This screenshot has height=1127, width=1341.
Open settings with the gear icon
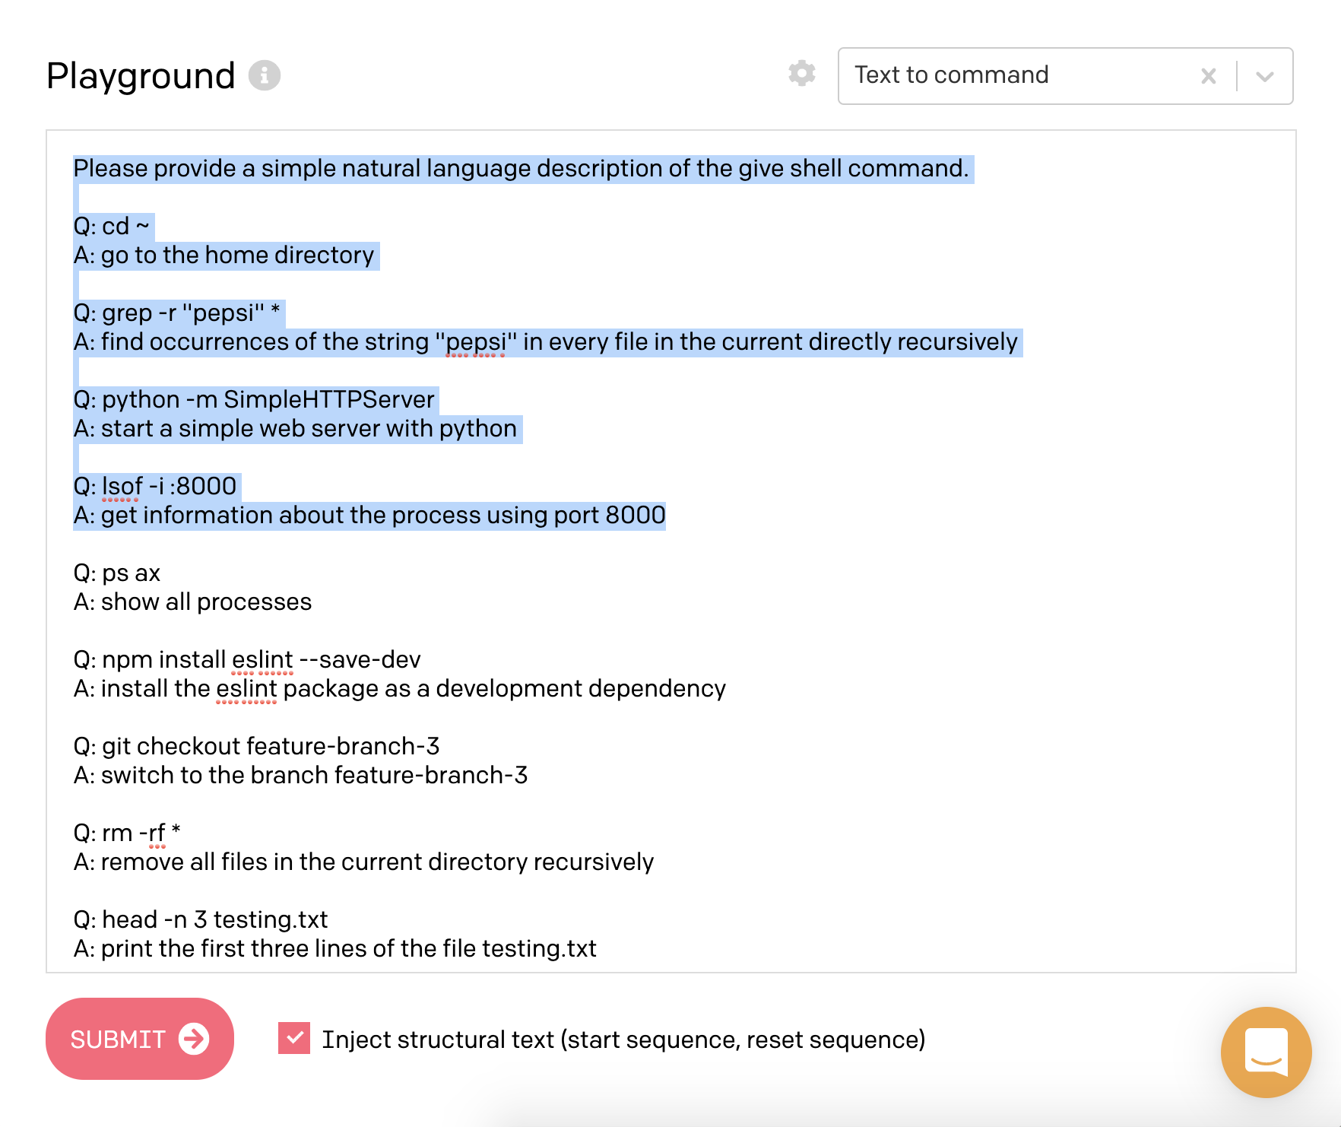(801, 74)
